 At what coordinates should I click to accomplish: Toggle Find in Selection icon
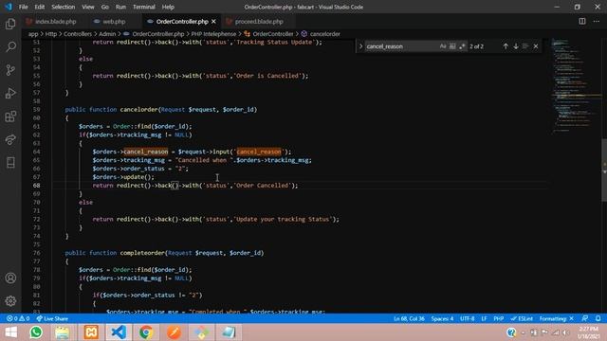point(525,46)
